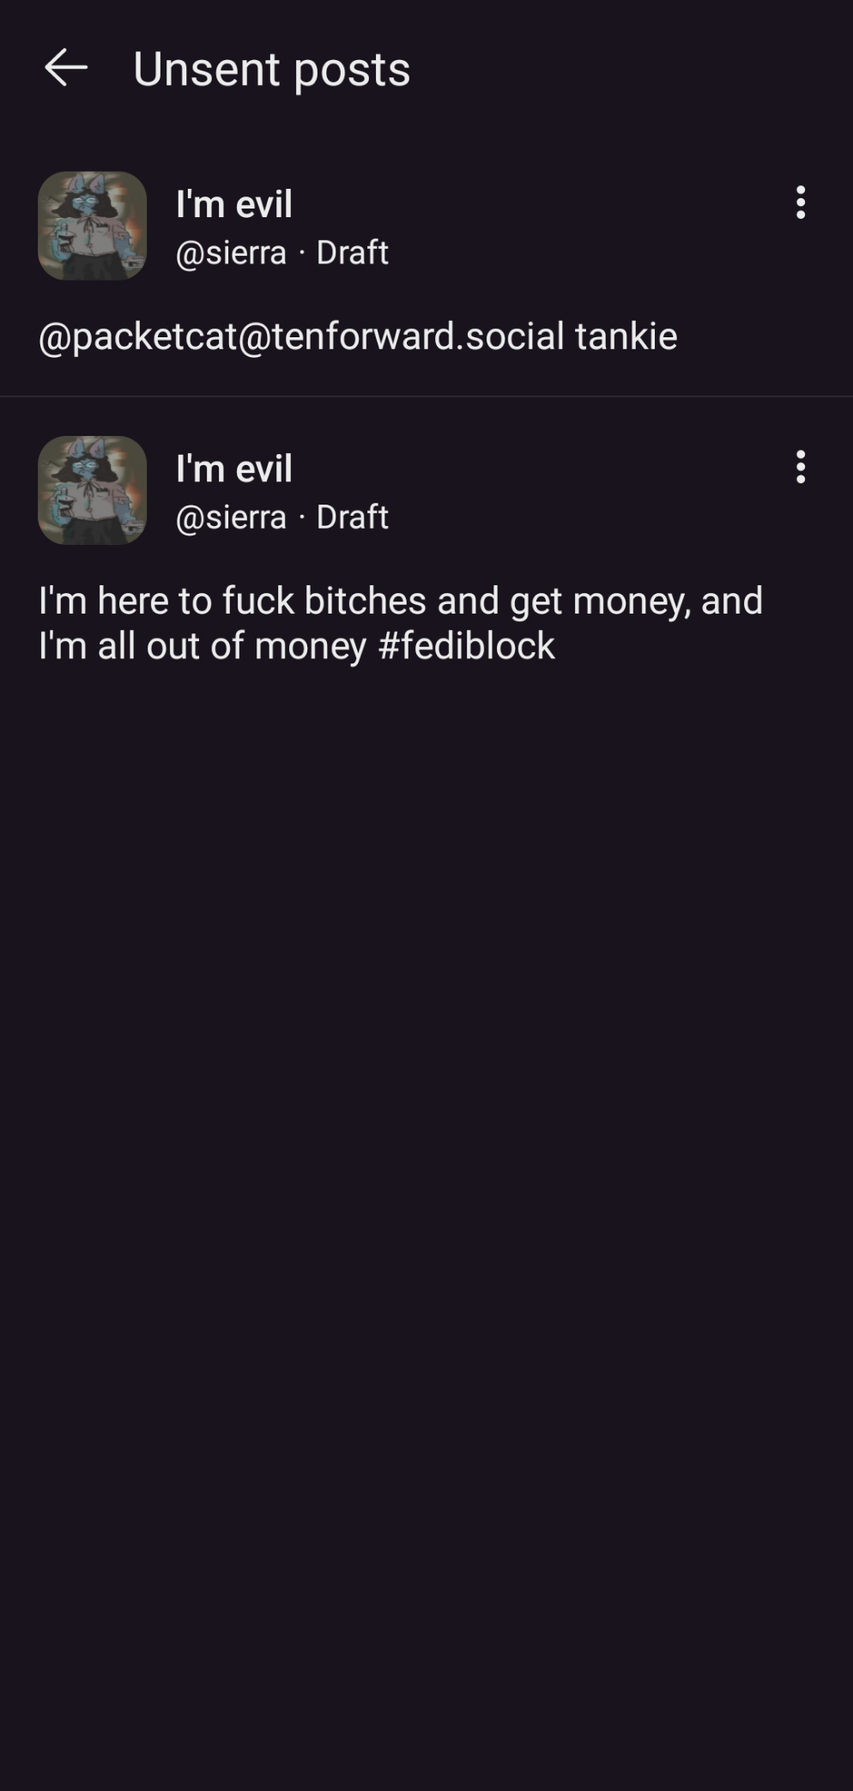Open options menu for the #fediblock draft
This screenshot has width=853, height=1791.
click(800, 468)
